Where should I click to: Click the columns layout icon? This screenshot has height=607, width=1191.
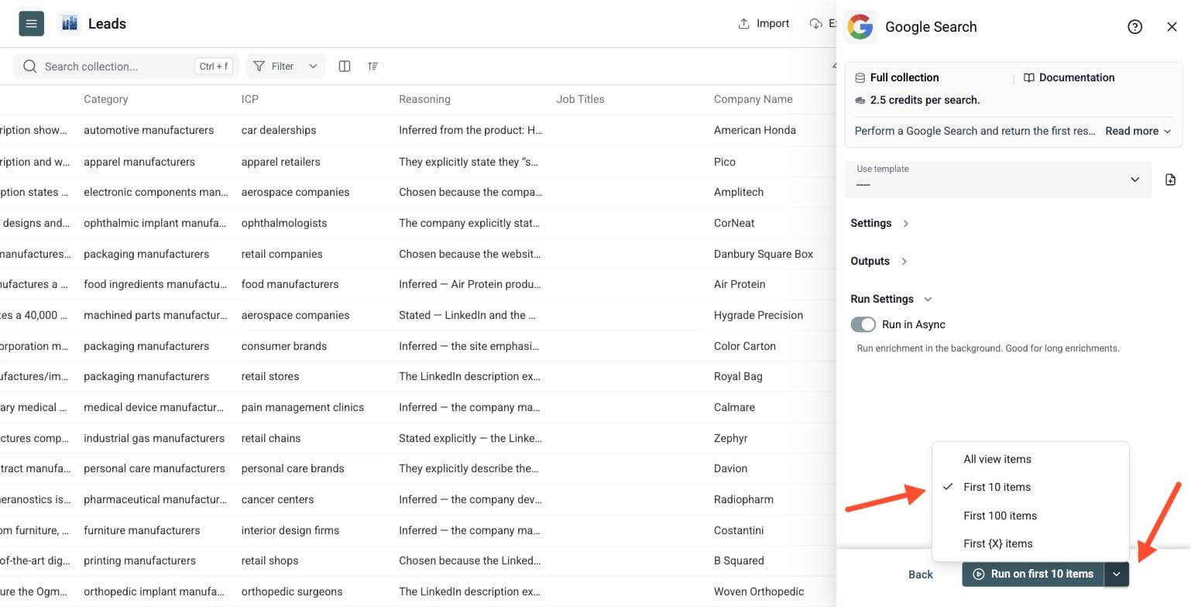[x=345, y=66]
